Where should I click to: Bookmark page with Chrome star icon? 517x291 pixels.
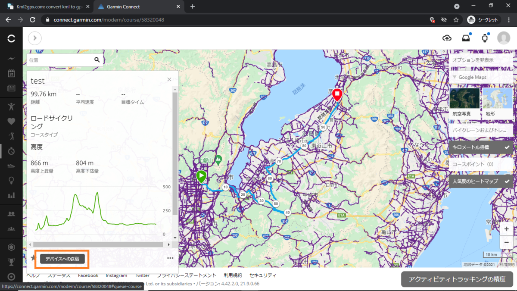click(x=456, y=20)
